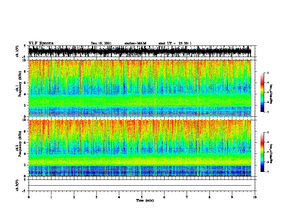Click the "8" kHz tick of the ch.2 spectrogram

click(25, 131)
